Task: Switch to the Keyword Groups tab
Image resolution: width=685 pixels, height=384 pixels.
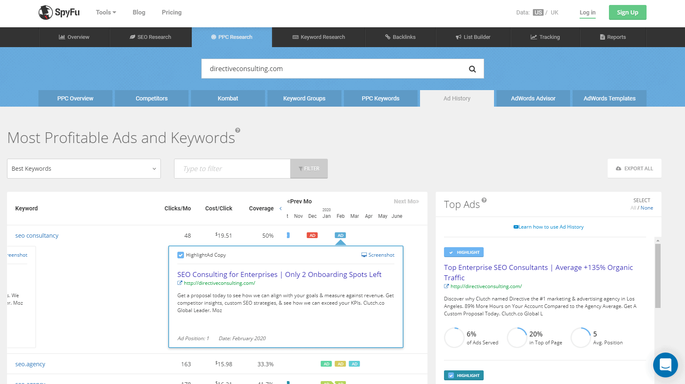Action: pos(304,98)
